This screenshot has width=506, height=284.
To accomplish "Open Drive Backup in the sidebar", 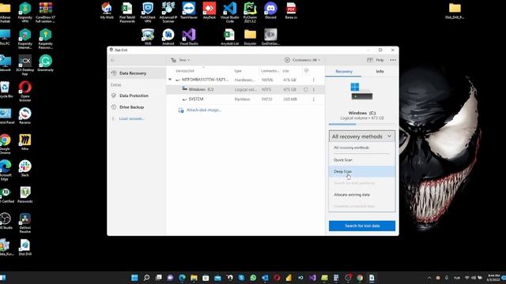I will (x=137, y=107).
